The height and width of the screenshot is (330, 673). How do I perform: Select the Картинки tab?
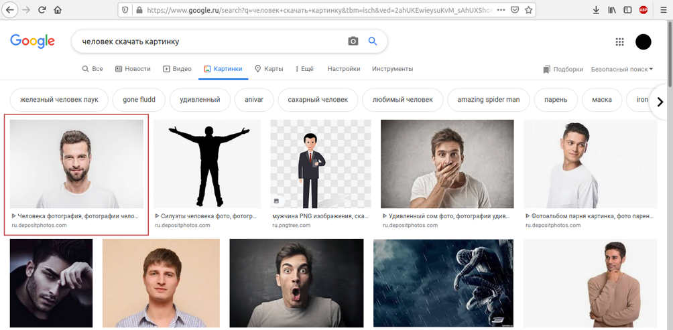coord(223,68)
